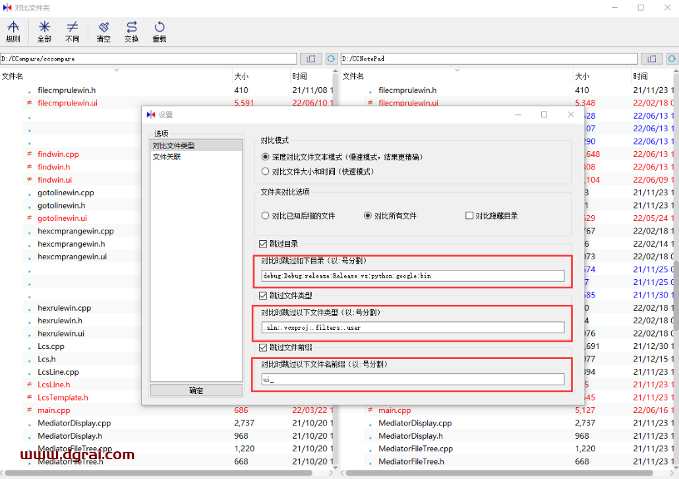Browse folder for right path D:/CCNotePad

(652, 59)
